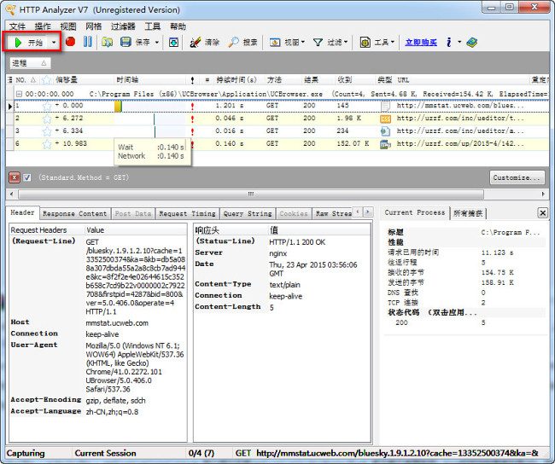Select the Header tab

coord(22,212)
